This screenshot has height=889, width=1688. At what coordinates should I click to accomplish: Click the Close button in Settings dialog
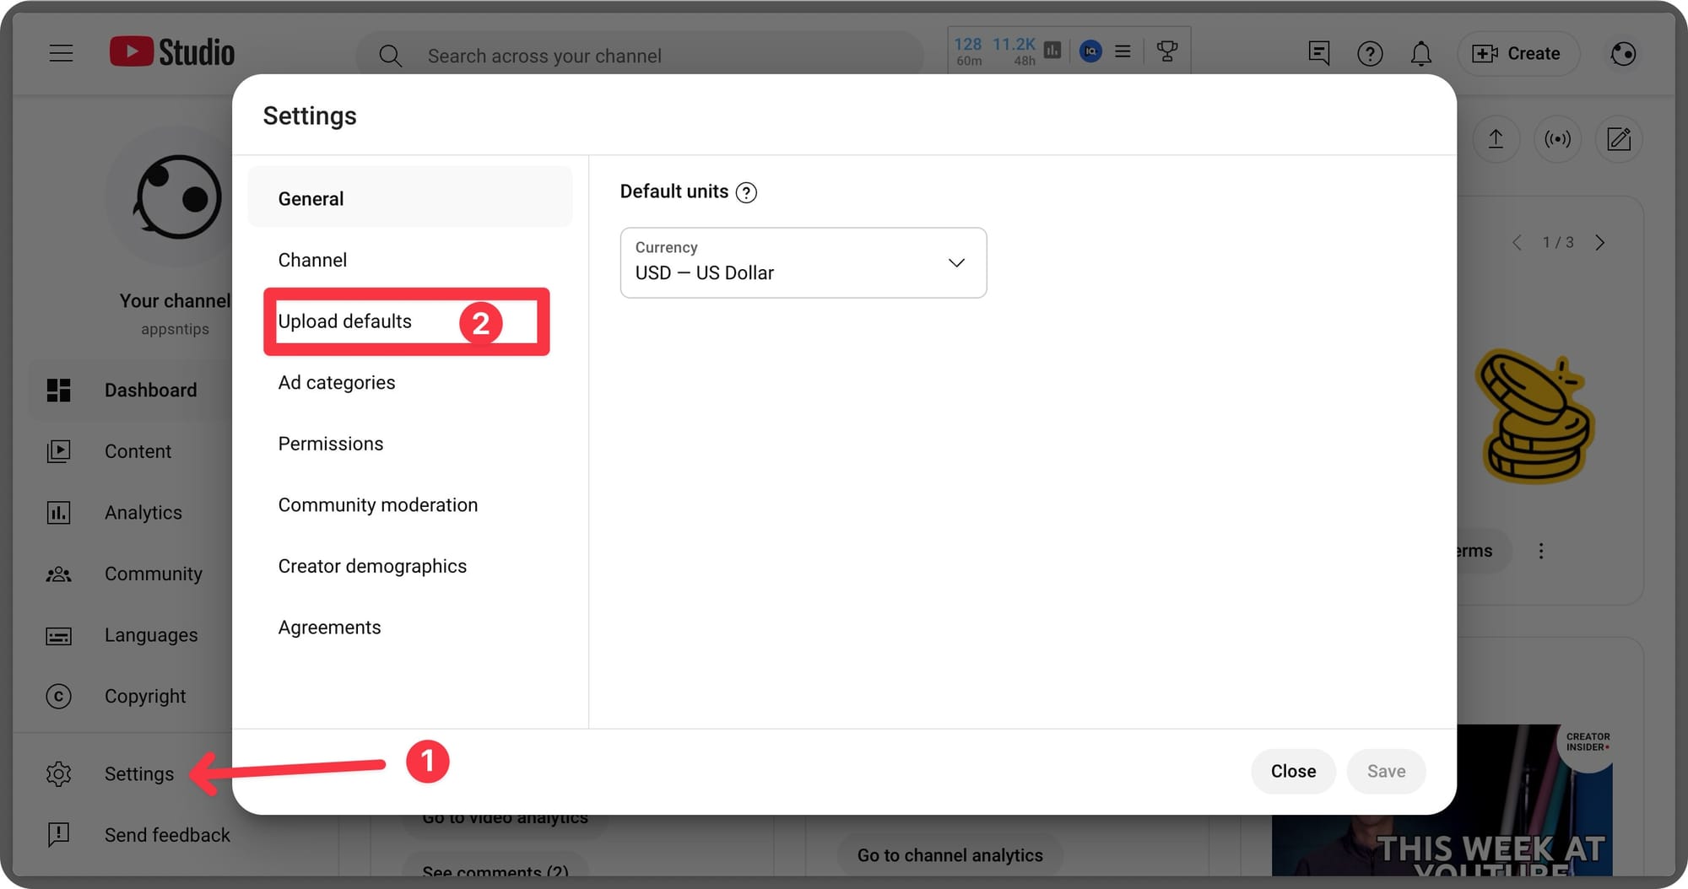tap(1293, 770)
